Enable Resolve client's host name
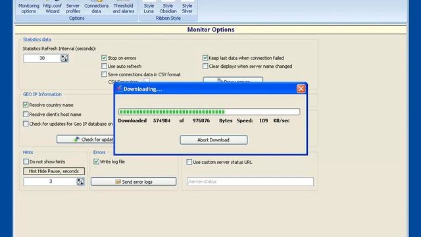The image size is (421, 237). pyautogui.click(x=26, y=114)
